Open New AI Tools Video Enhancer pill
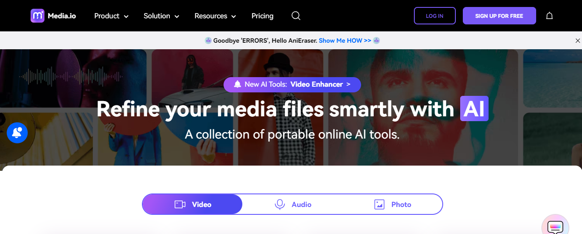This screenshot has height=234, width=582. [x=292, y=85]
